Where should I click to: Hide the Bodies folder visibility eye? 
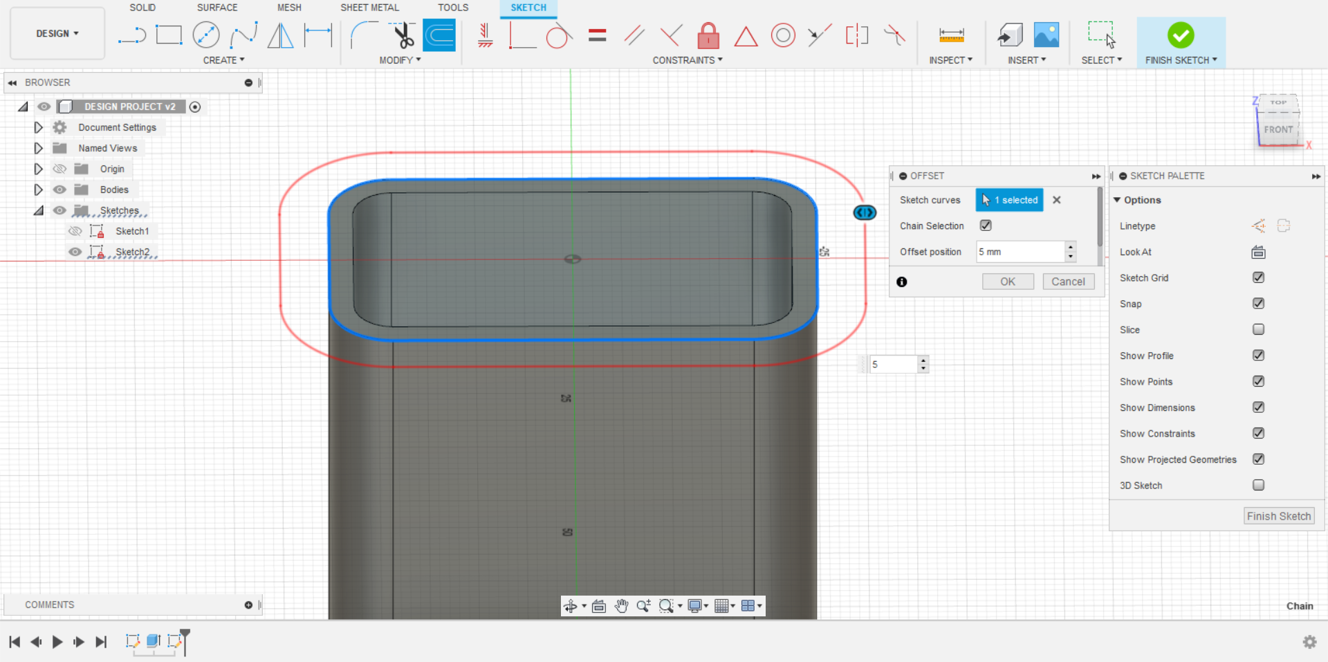tap(59, 190)
